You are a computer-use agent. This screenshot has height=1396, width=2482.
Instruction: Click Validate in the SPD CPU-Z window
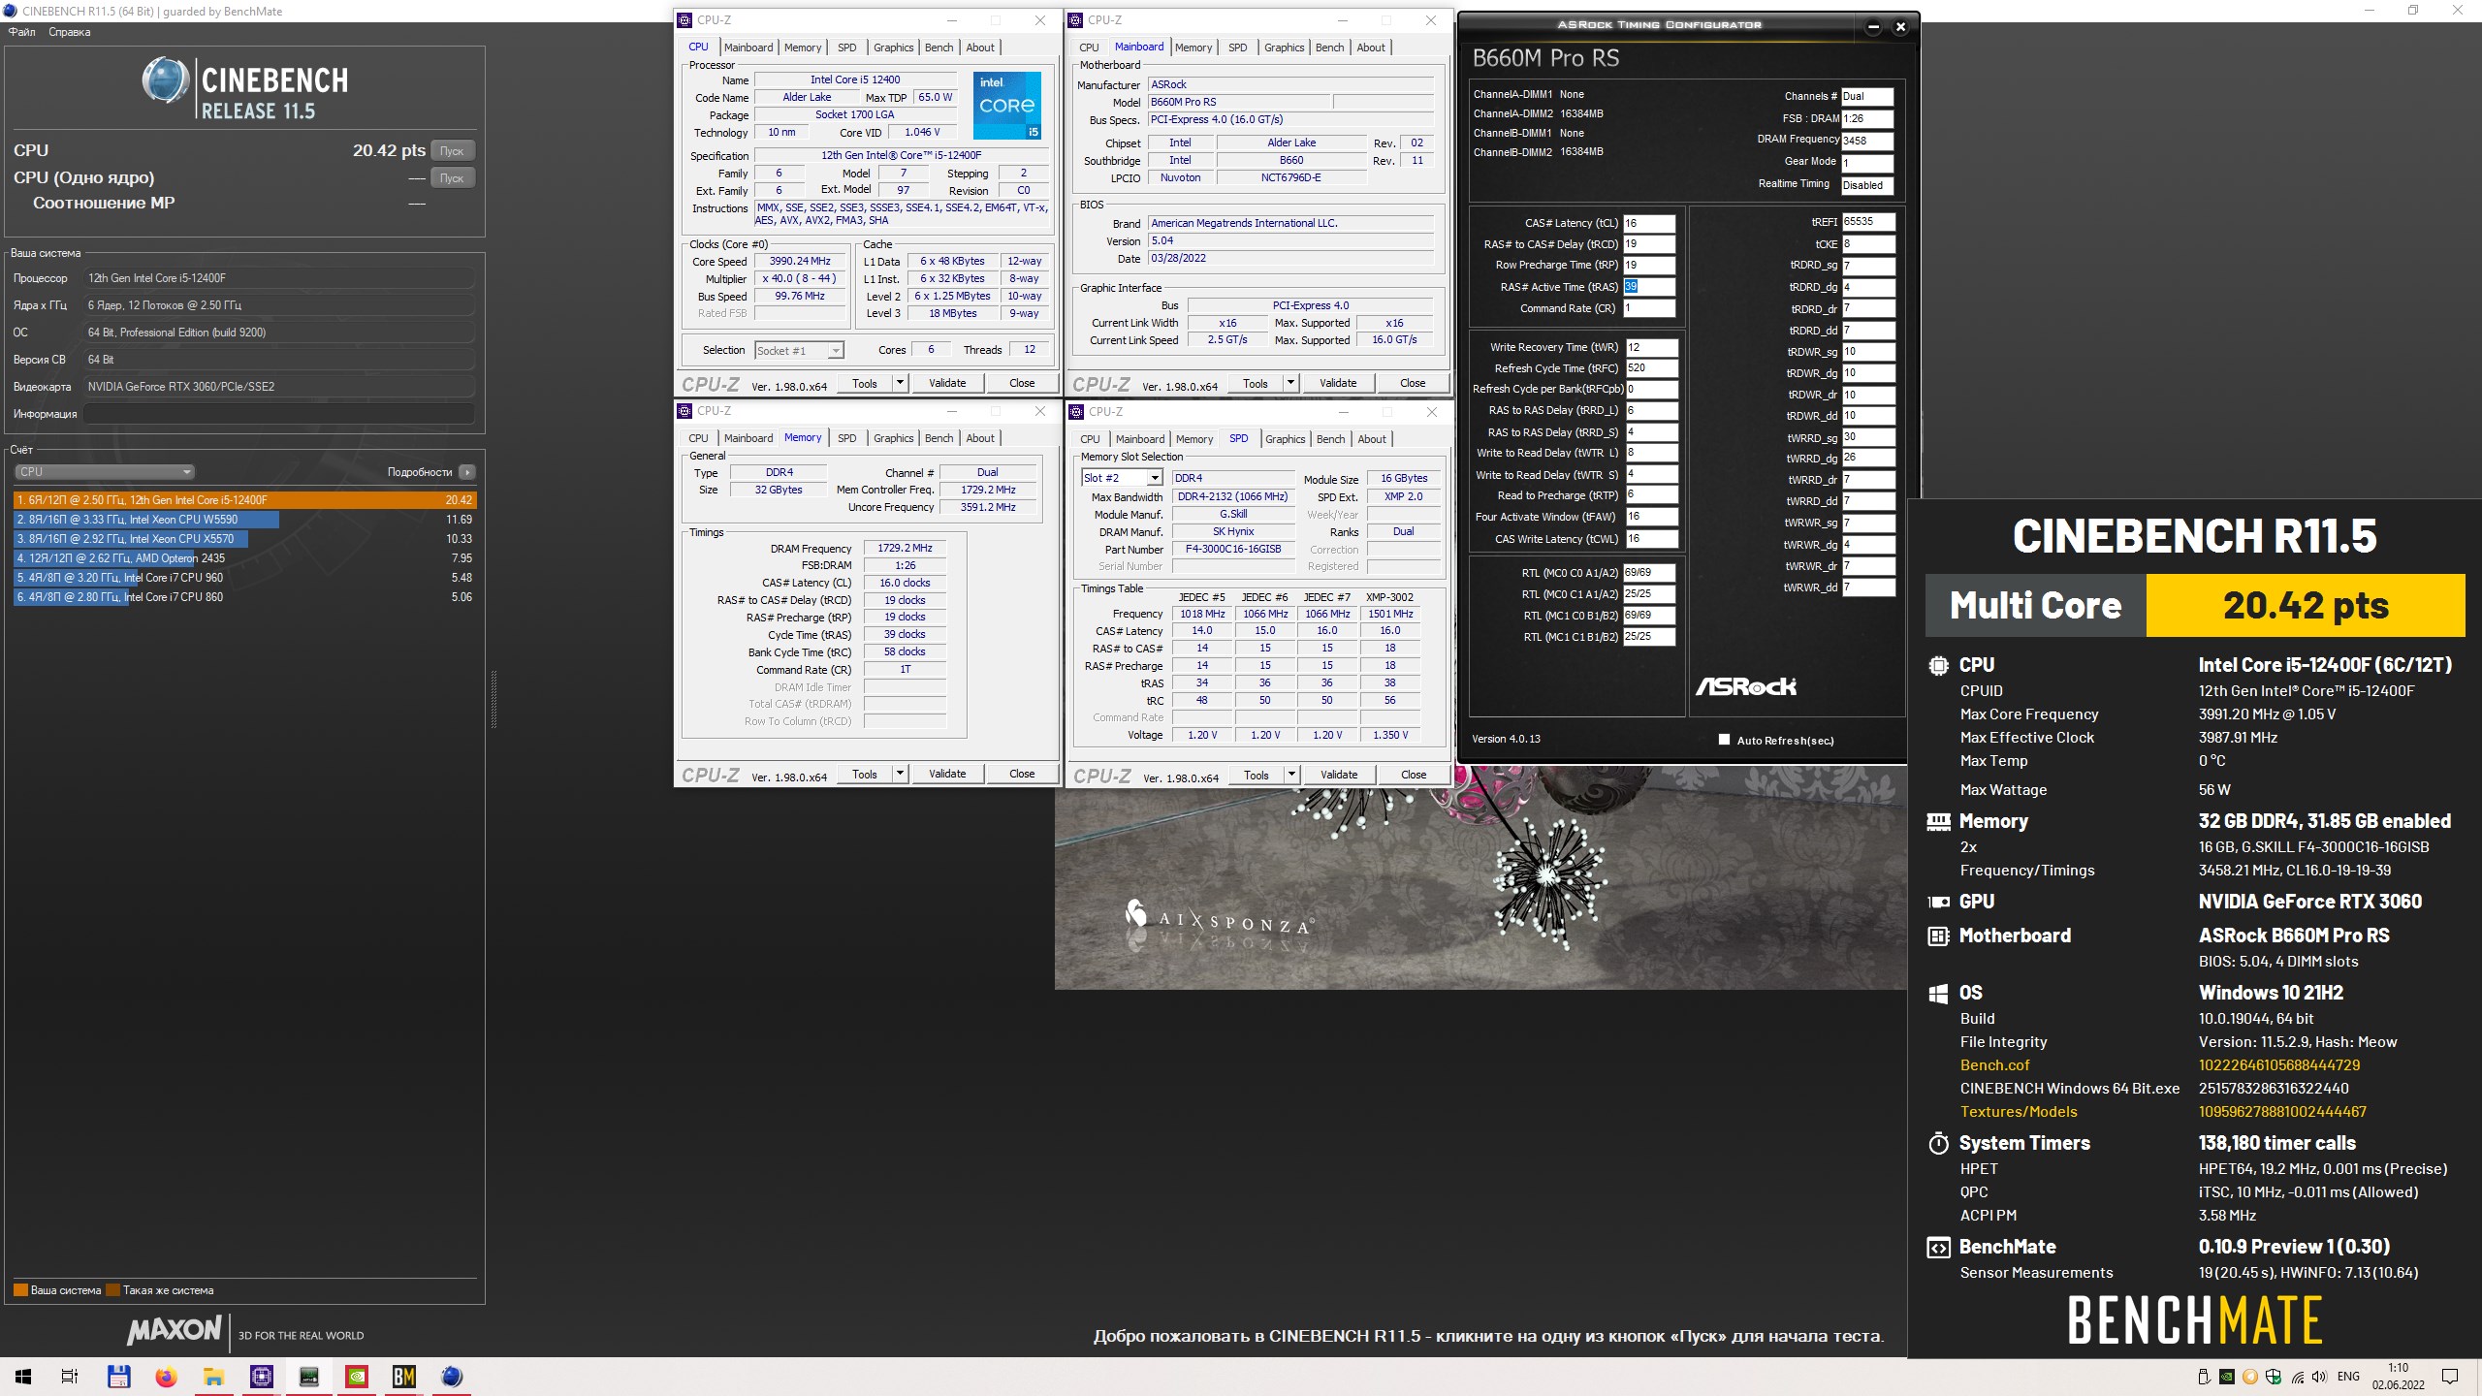tap(1339, 775)
